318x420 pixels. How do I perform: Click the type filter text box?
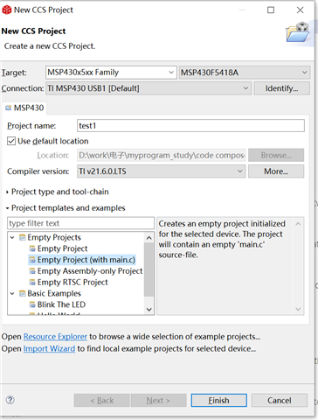click(x=80, y=223)
